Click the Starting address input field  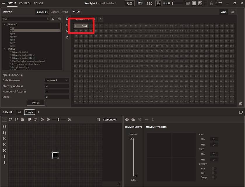pos(57,86)
